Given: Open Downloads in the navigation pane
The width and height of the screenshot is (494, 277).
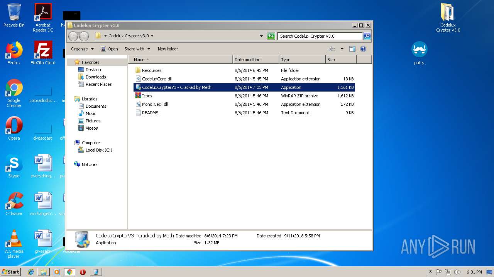Looking at the screenshot, I should [92, 77].
